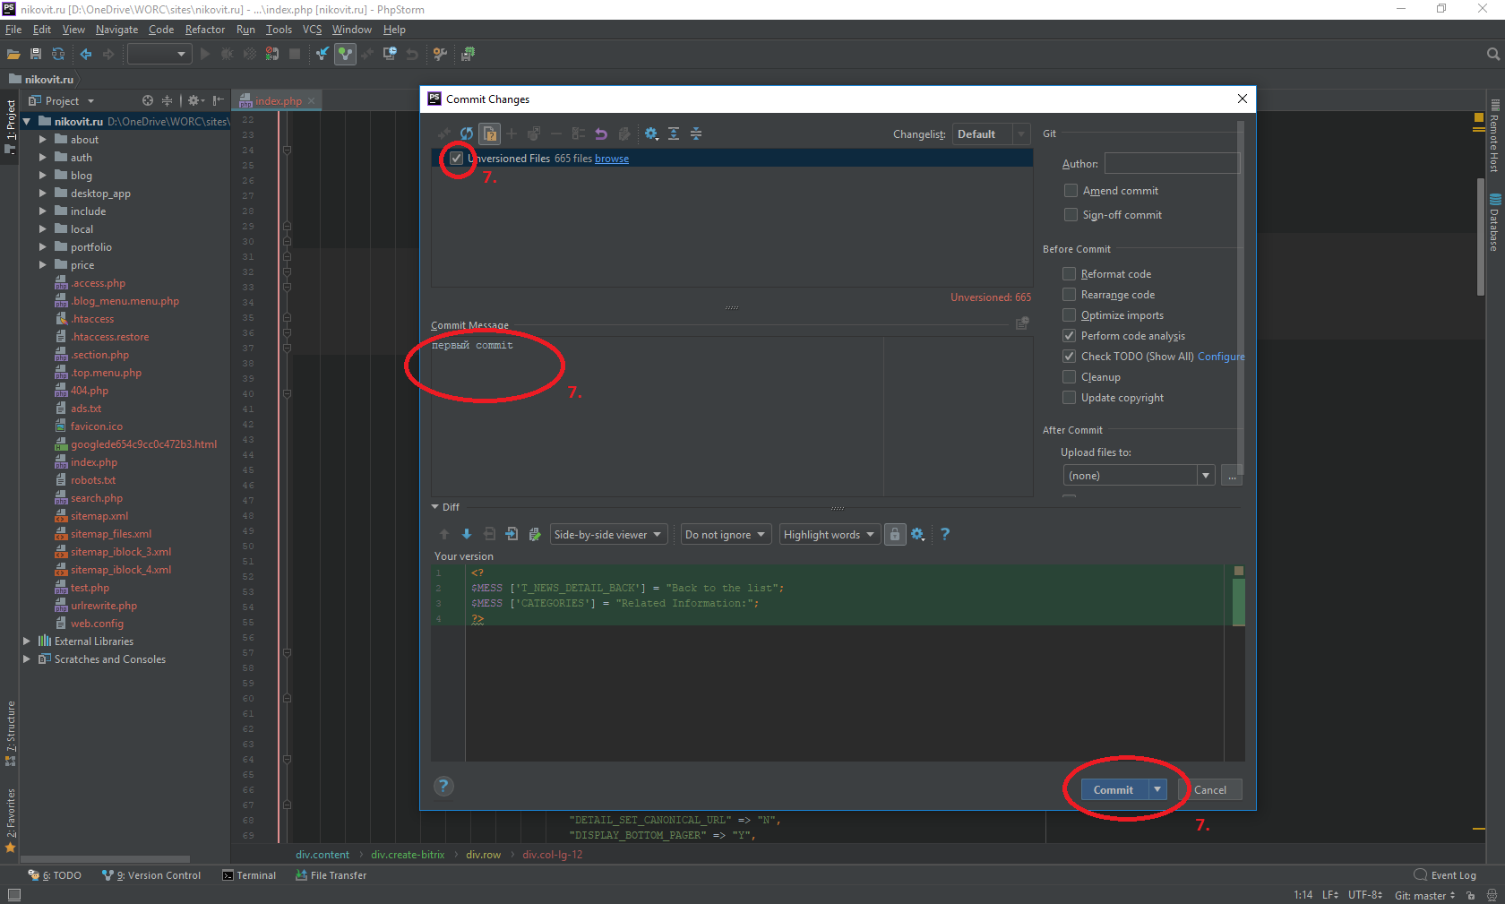The width and height of the screenshot is (1505, 904).
Task: Collapse the Diff section
Action: point(435,507)
